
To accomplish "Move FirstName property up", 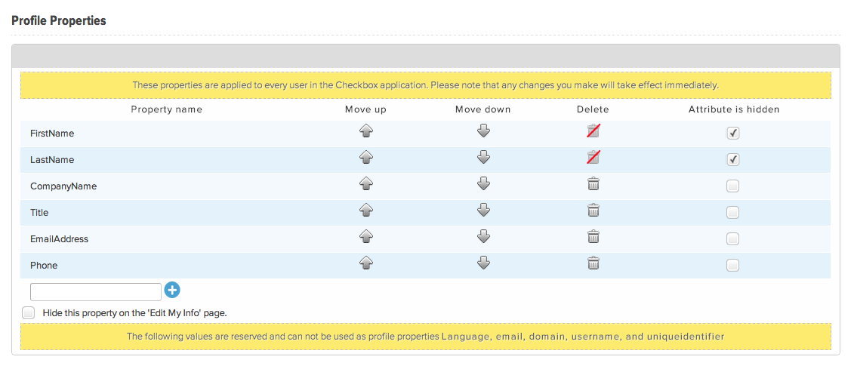I will [366, 131].
